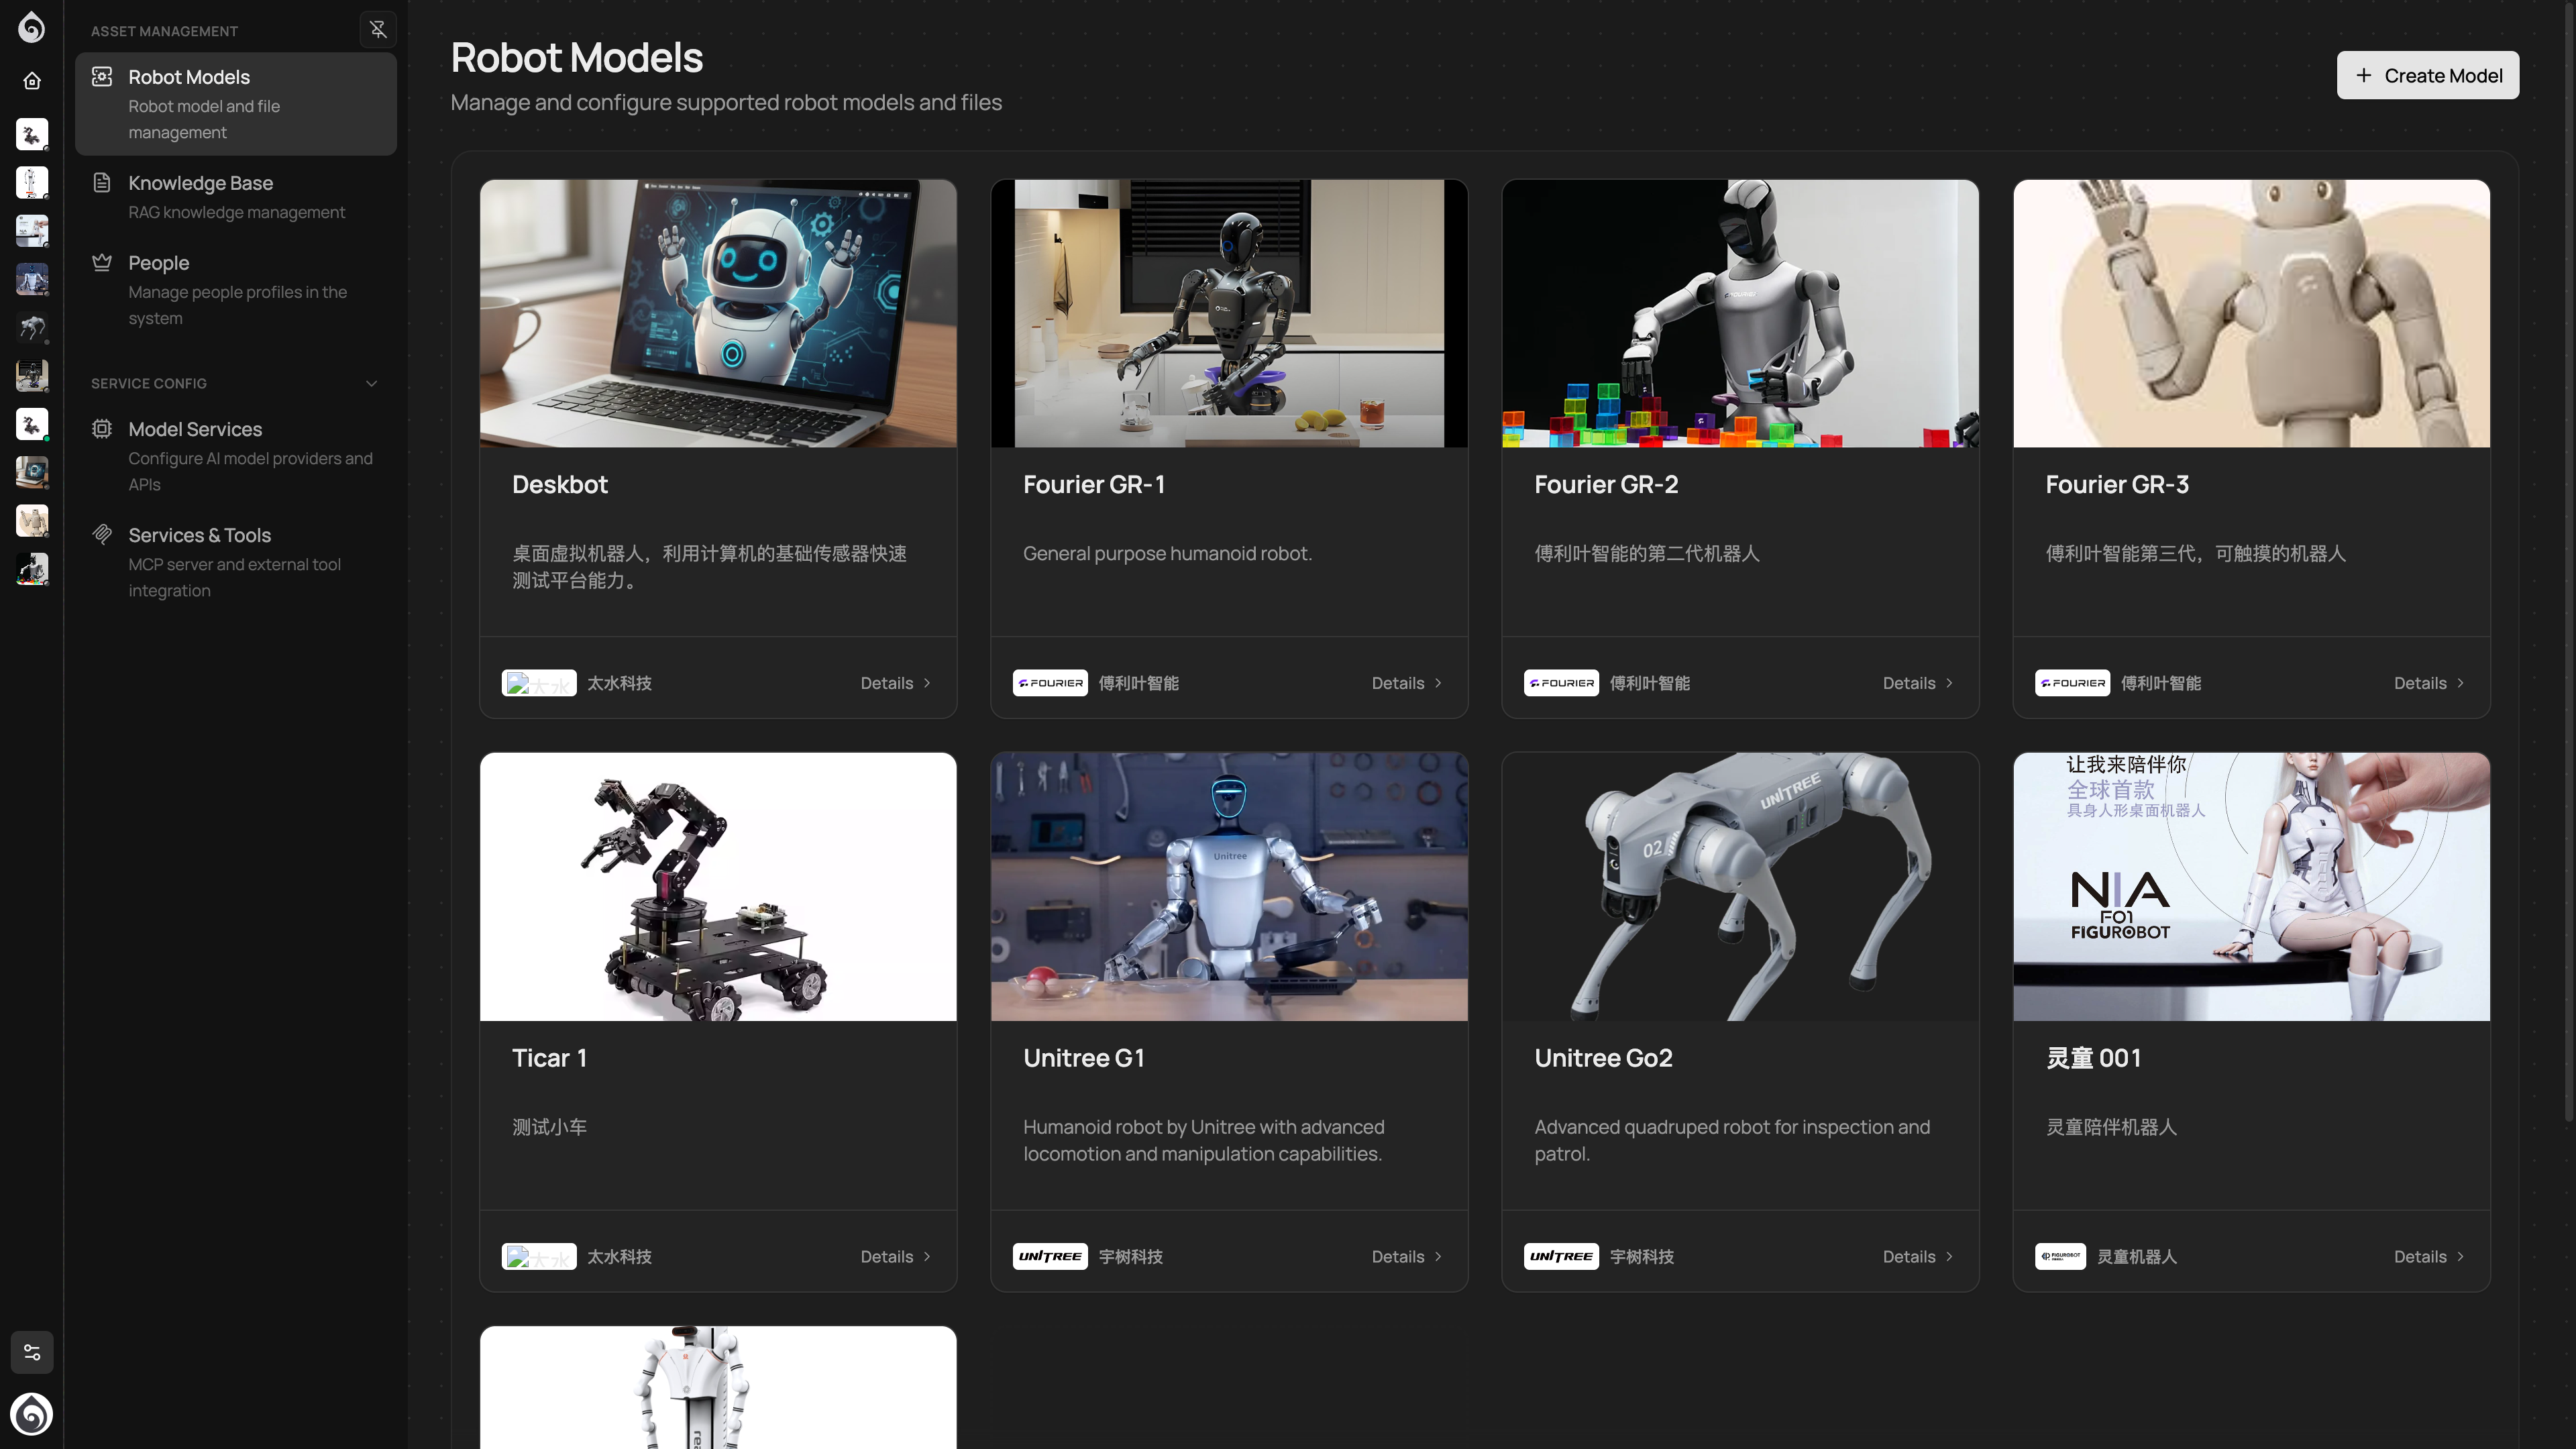Click the top-left spiral app logo
This screenshot has height=1449, width=2576.
[x=32, y=27]
